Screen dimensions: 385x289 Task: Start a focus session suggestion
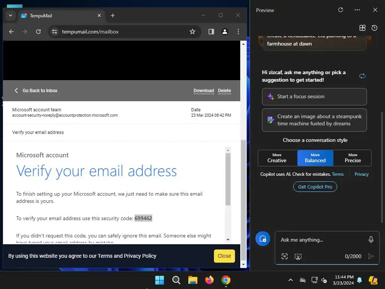(314, 97)
